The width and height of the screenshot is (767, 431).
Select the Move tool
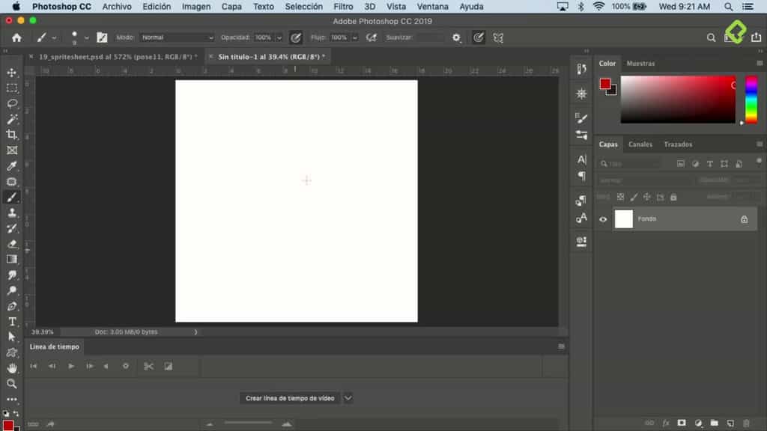click(12, 73)
